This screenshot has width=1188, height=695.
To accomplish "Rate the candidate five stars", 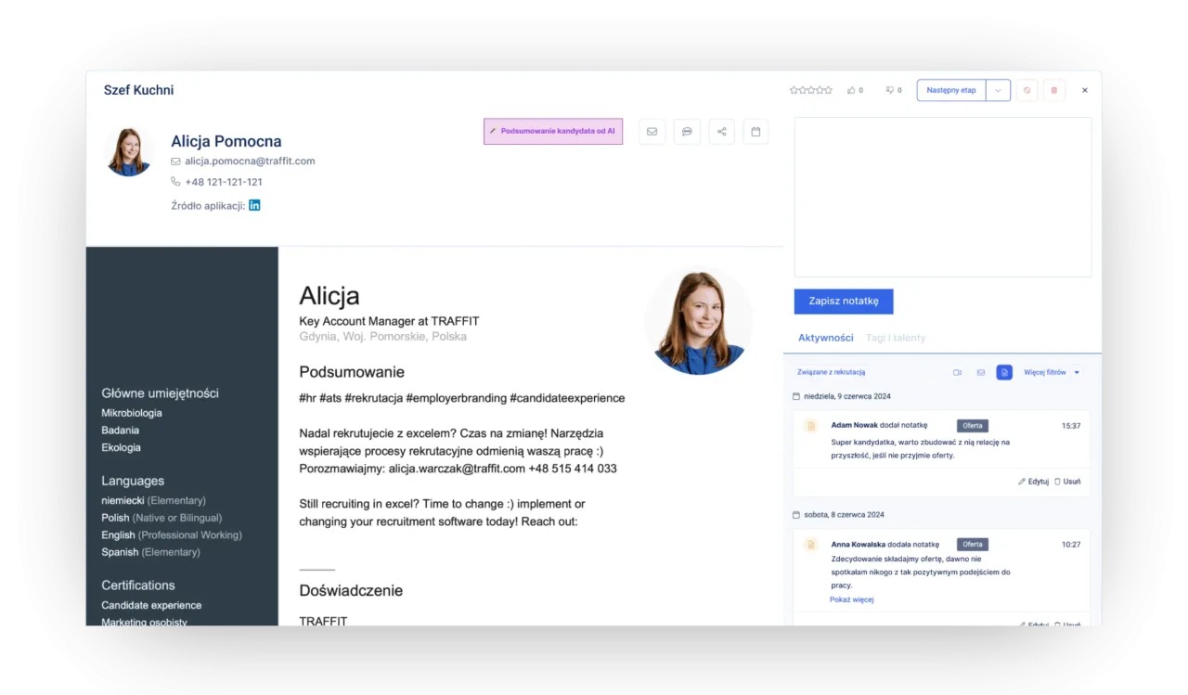I will pyautogui.click(x=827, y=90).
